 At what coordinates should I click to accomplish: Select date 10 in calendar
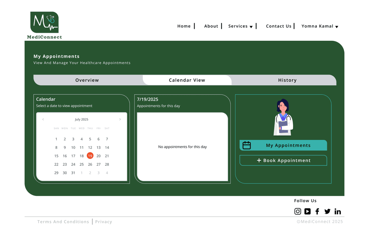73,147
